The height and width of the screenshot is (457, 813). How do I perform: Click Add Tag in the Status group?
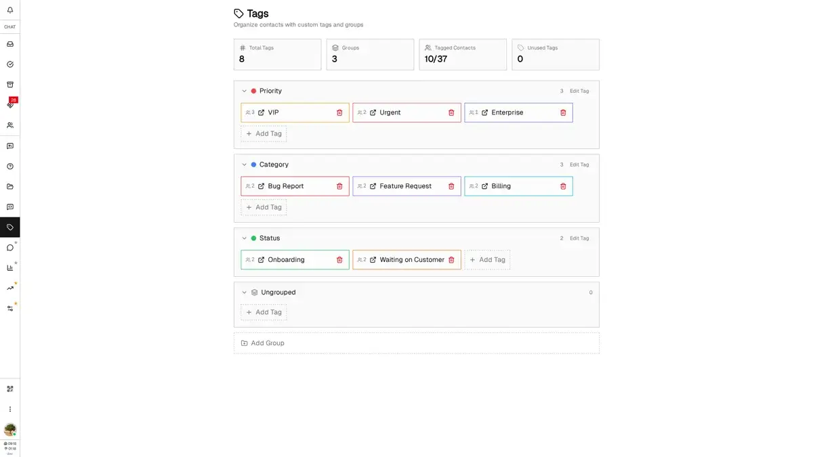click(487, 260)
